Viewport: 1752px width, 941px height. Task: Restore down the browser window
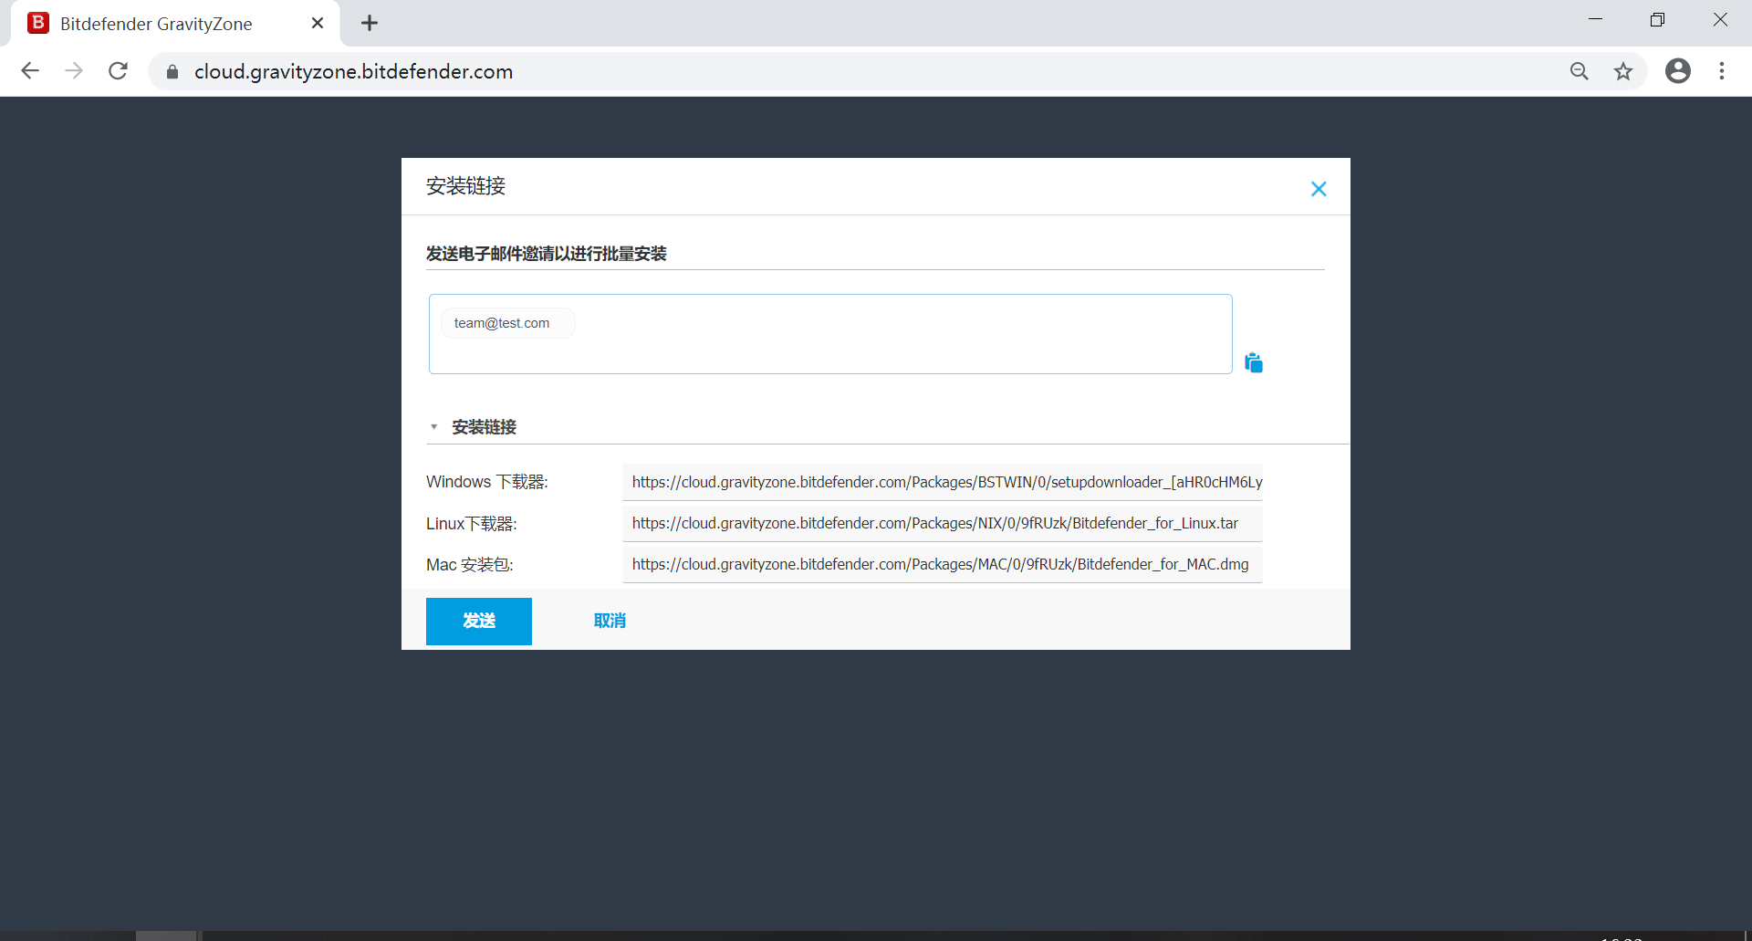1657,20
